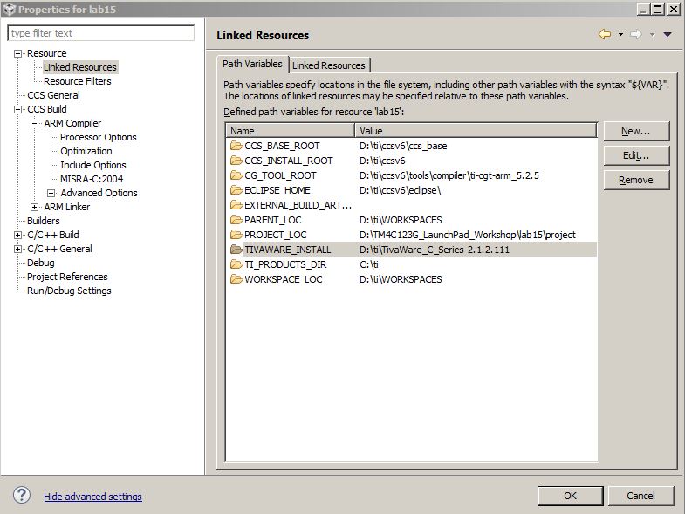Select the CCS_BASE_ROOT variable name

pyautogui.click(x=282, y=146)
